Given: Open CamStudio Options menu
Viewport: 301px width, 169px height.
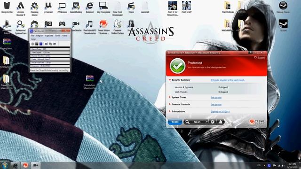Looking at the screenshot, I should pyautogui.click(x=49, y=36).
